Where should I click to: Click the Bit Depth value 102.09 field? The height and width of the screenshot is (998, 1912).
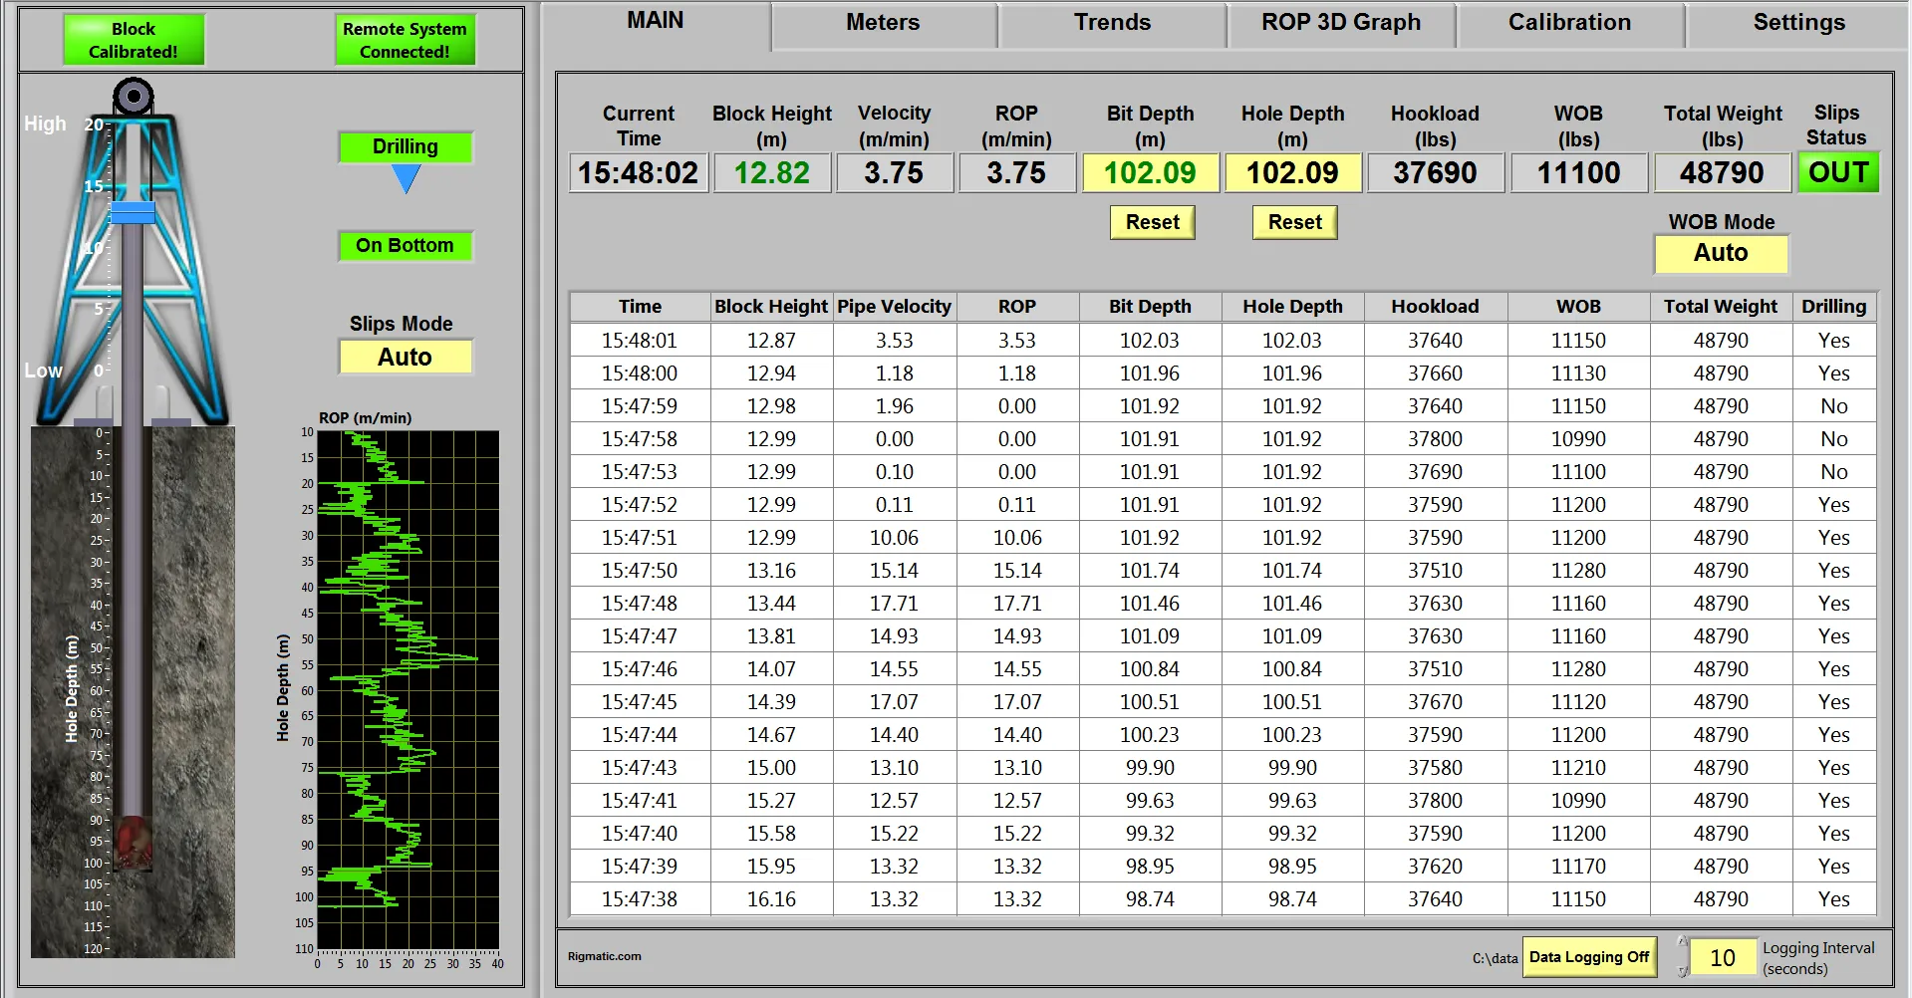[1150, 172]
